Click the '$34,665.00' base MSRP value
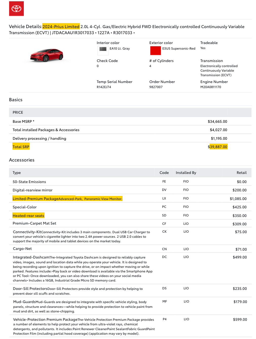 click(217, 122)
